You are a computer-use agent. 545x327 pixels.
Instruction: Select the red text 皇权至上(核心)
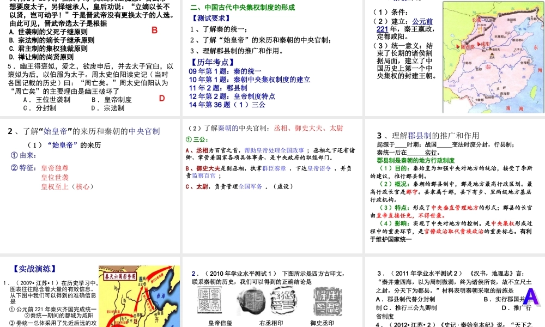coord(67,186)
